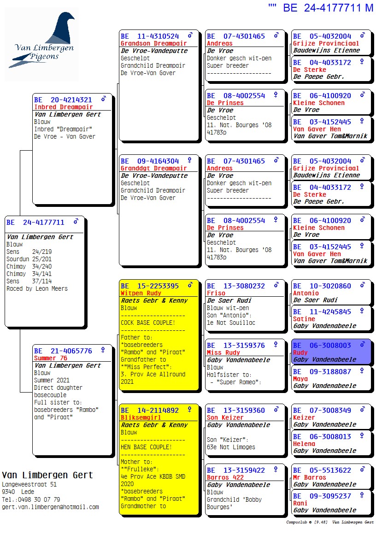The height and width of the screenshot is (540, 376).
Task: Click male symbol on Mr Barros box
Action: click(362, 470)
